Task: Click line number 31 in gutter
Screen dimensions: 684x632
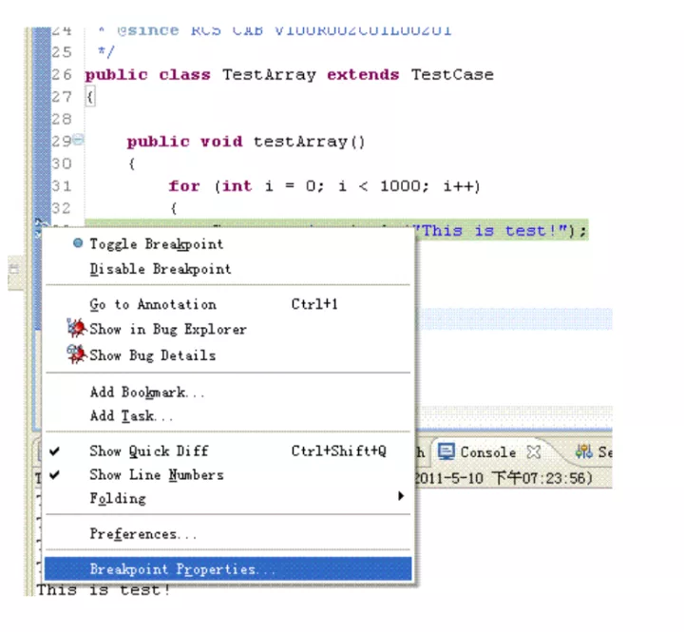Action: (62, 186)
